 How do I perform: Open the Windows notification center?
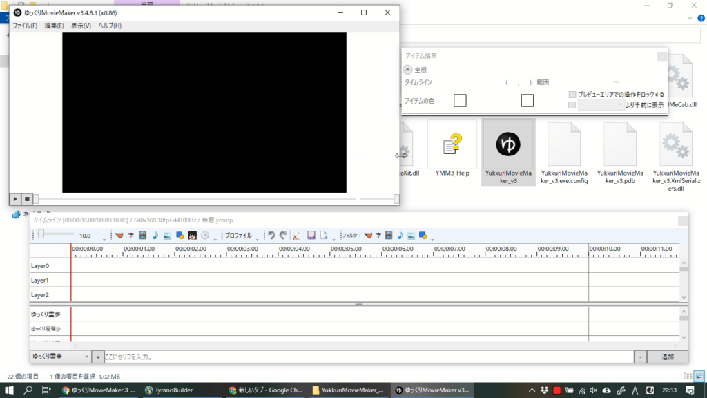(x=690, y=390)
